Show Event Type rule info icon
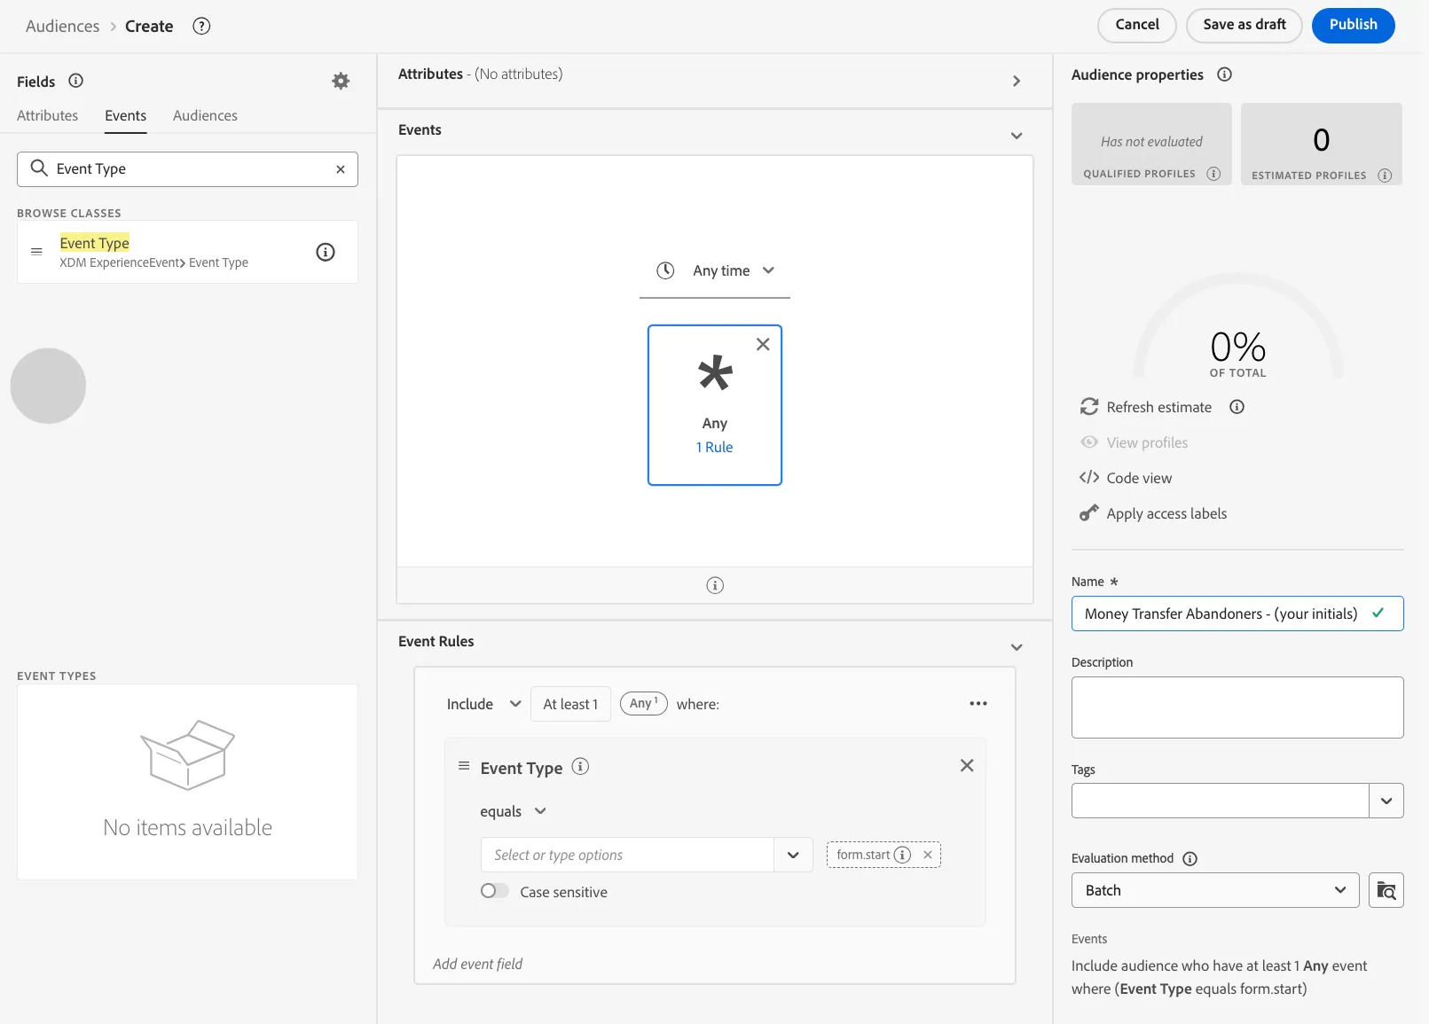Image resolution: width=1429 pixels, height=1024 pixels. pos(580,767)
